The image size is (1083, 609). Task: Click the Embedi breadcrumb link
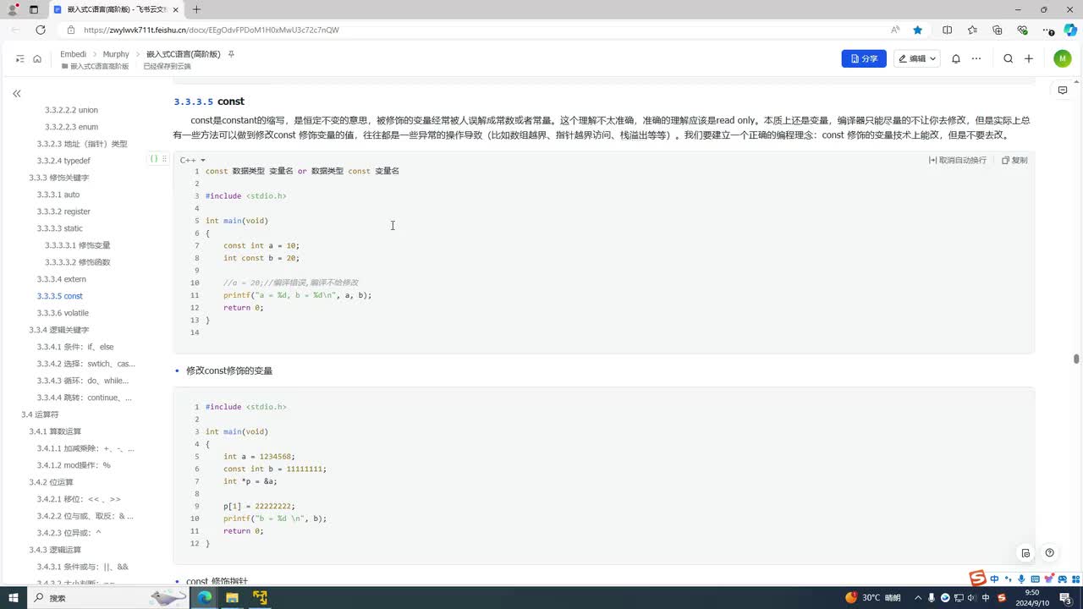coord(73,54)
